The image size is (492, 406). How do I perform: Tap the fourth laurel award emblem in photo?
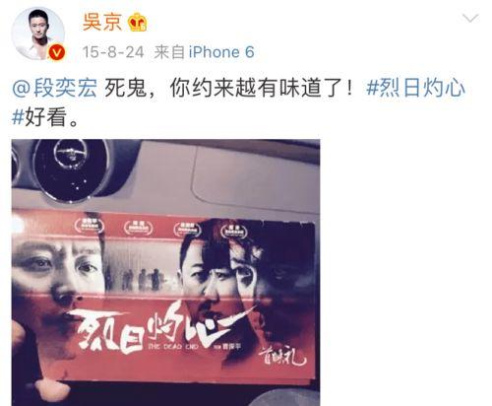pyautogui.click(x=234, y=231)
